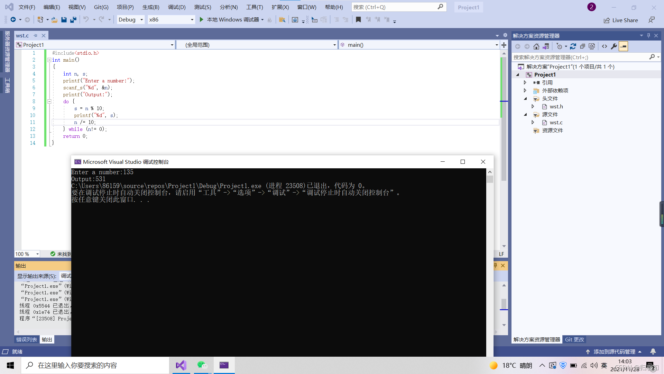664x374 pixels.
Task: Click the find in files folder icon
Action: click(282, 20)
